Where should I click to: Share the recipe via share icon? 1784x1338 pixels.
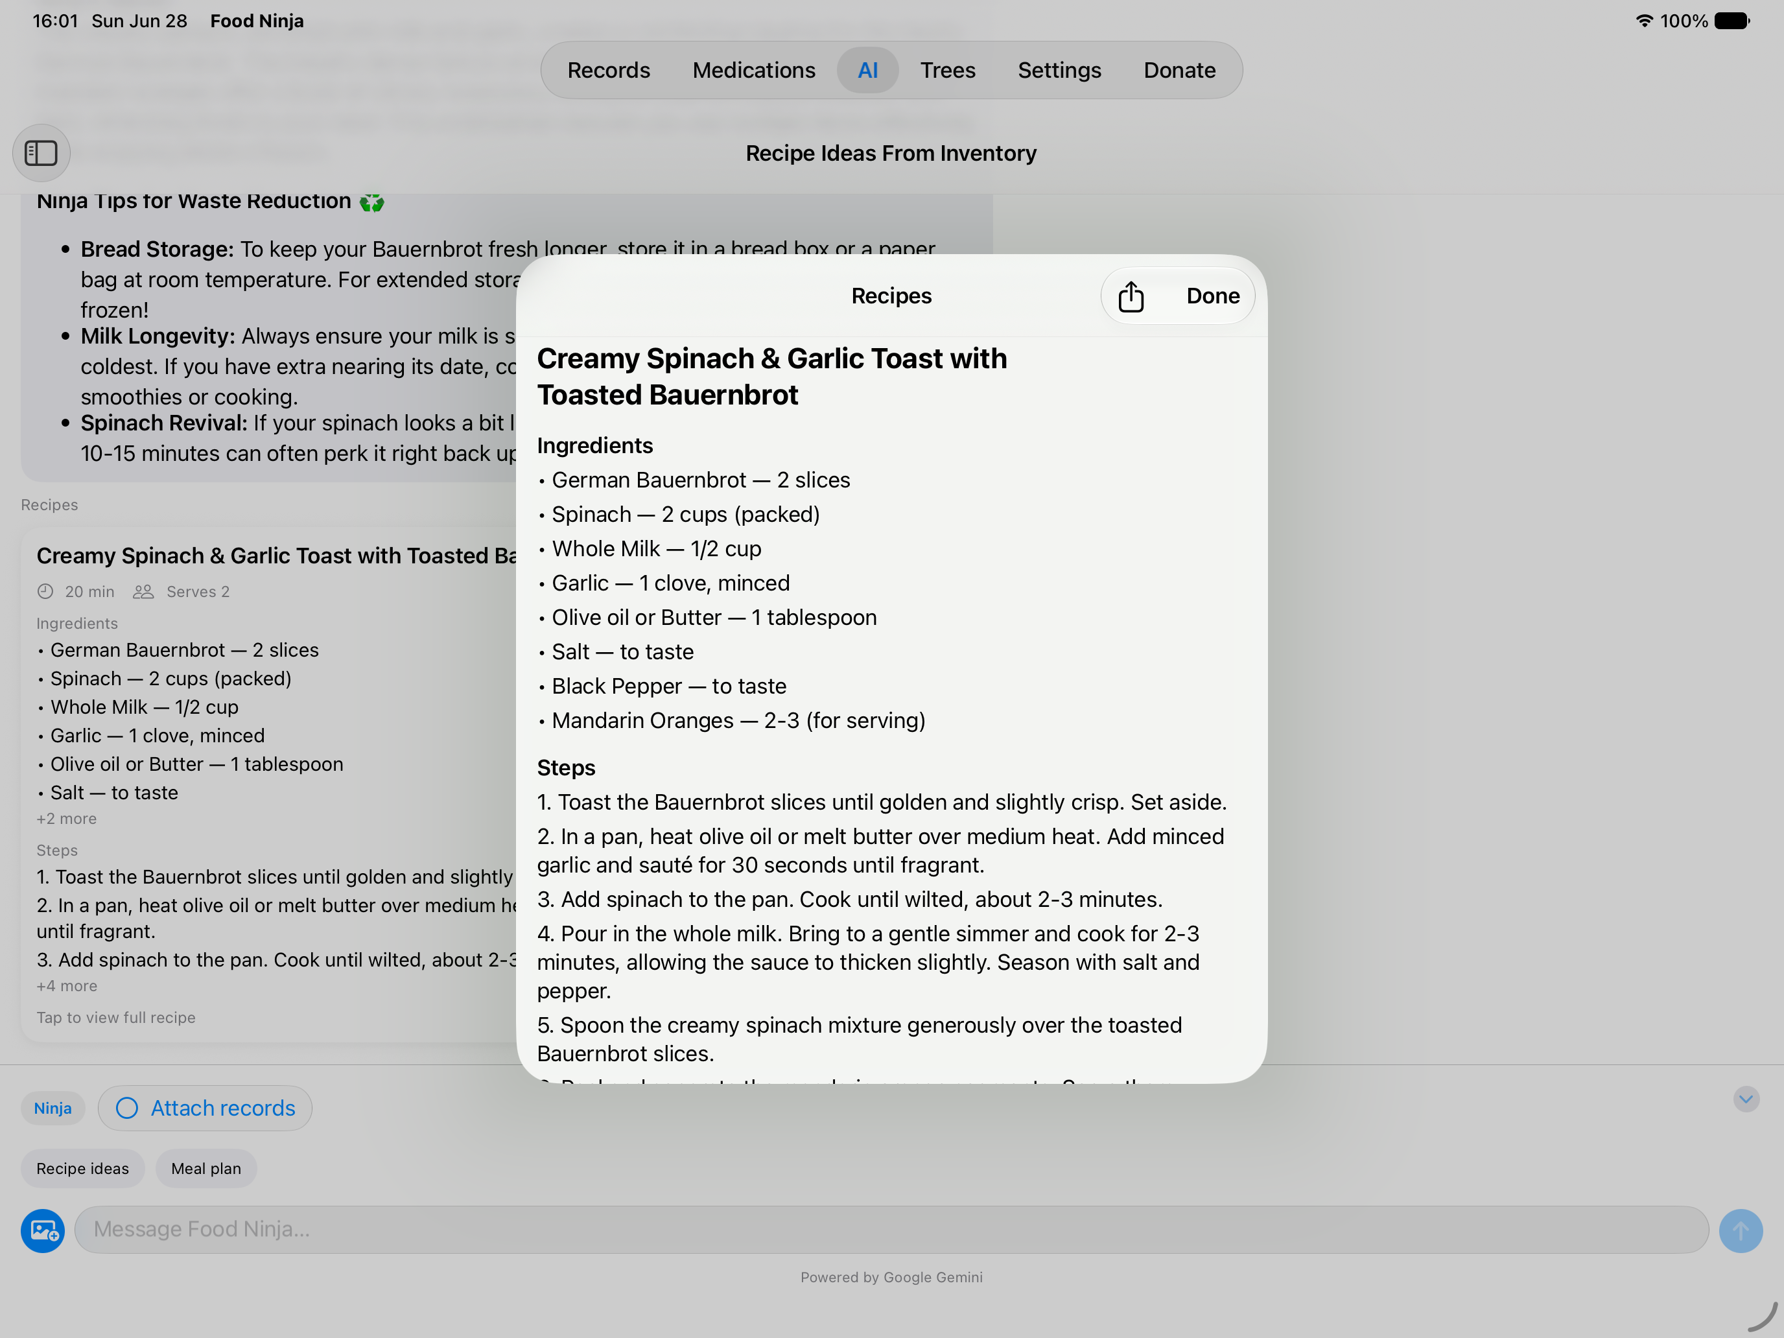coord(1131,296)
